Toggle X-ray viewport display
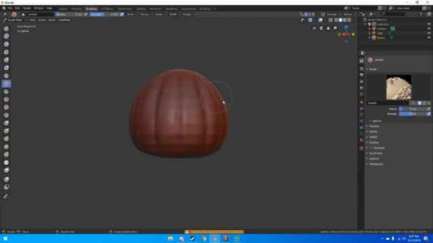This screenshot has height=243, width=433. (331, 20)
